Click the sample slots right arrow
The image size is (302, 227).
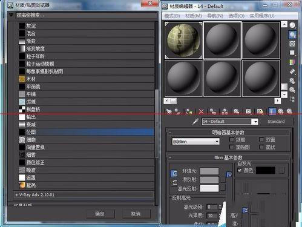278,100
